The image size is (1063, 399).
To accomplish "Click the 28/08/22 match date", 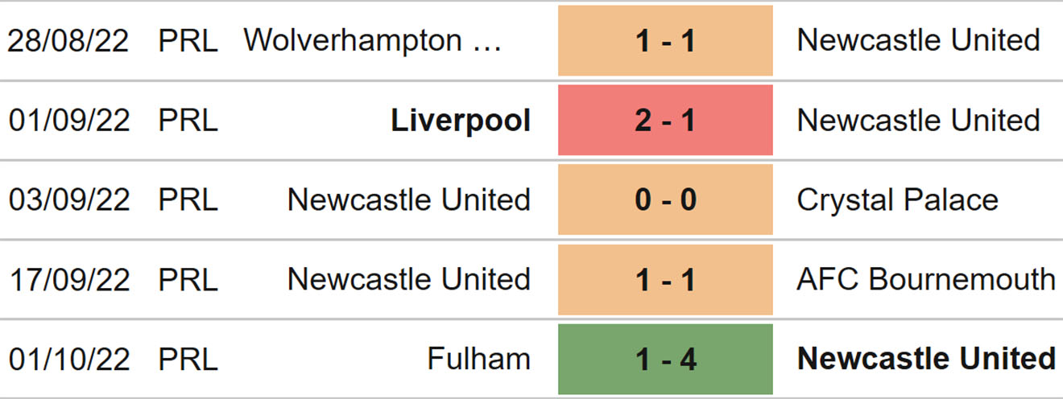I will [x=68, y=40].
